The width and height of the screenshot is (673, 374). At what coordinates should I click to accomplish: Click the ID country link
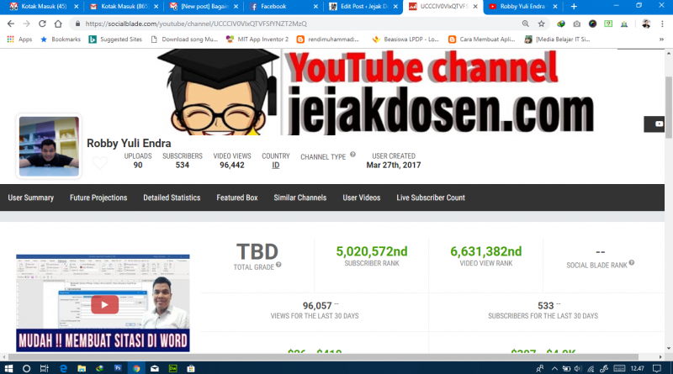tap(276, 165)
